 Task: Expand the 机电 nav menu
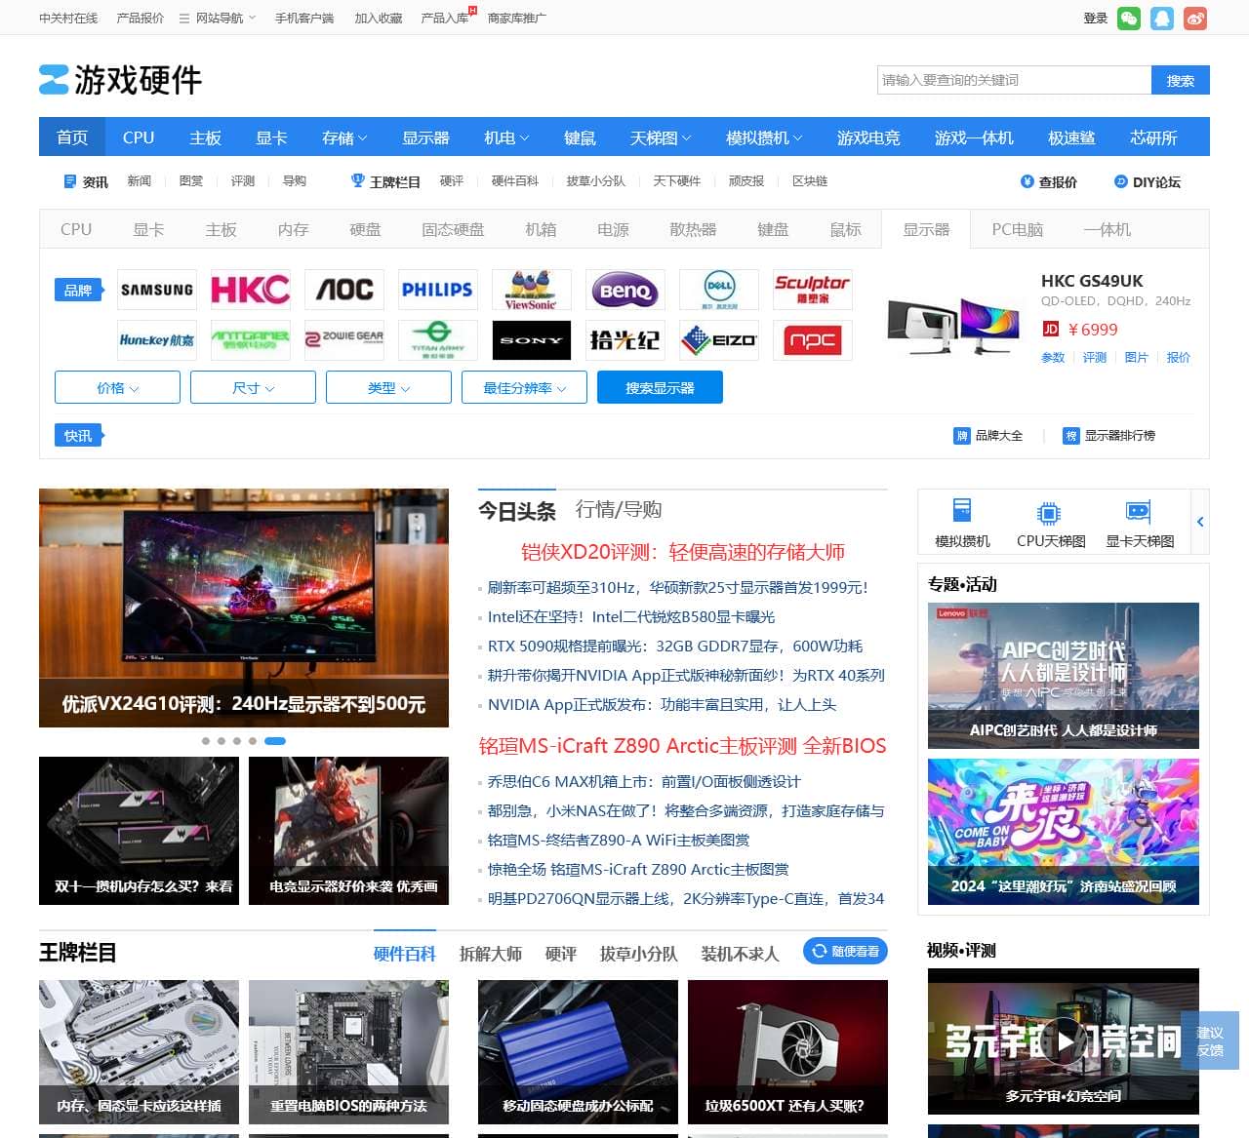click(506, 137)
